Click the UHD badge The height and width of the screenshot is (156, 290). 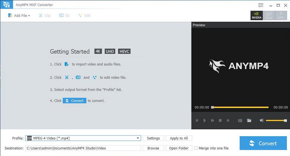pyautogui.click(x=110, y=51)
